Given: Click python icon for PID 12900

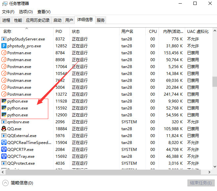Looking at the screenshot, I should (4, 115).
